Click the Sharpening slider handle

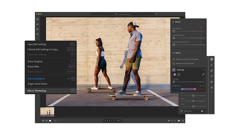[x=174, y=31]
